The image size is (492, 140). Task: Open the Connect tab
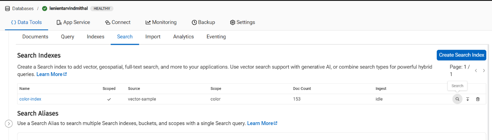118,22
